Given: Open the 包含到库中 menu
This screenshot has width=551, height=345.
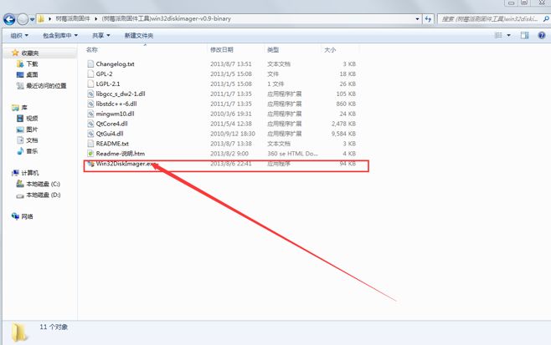Looking at the screenshot, I should click(x=60, y=35).
